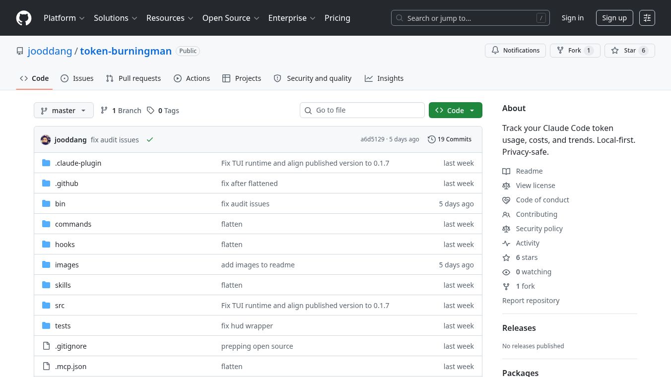Open the Notifications bell button

coord(515,51)
